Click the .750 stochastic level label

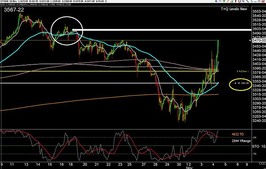click(255, 154)
